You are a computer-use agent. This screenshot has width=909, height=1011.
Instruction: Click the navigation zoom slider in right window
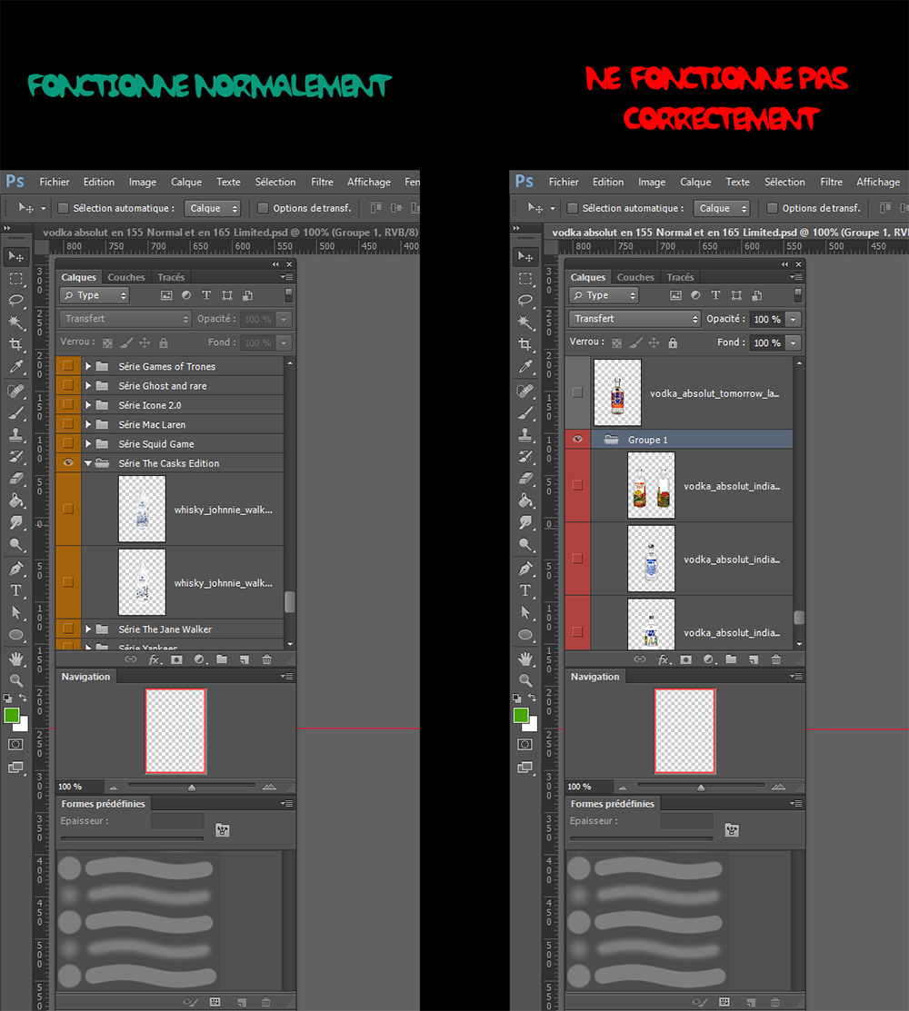point(701,787)
